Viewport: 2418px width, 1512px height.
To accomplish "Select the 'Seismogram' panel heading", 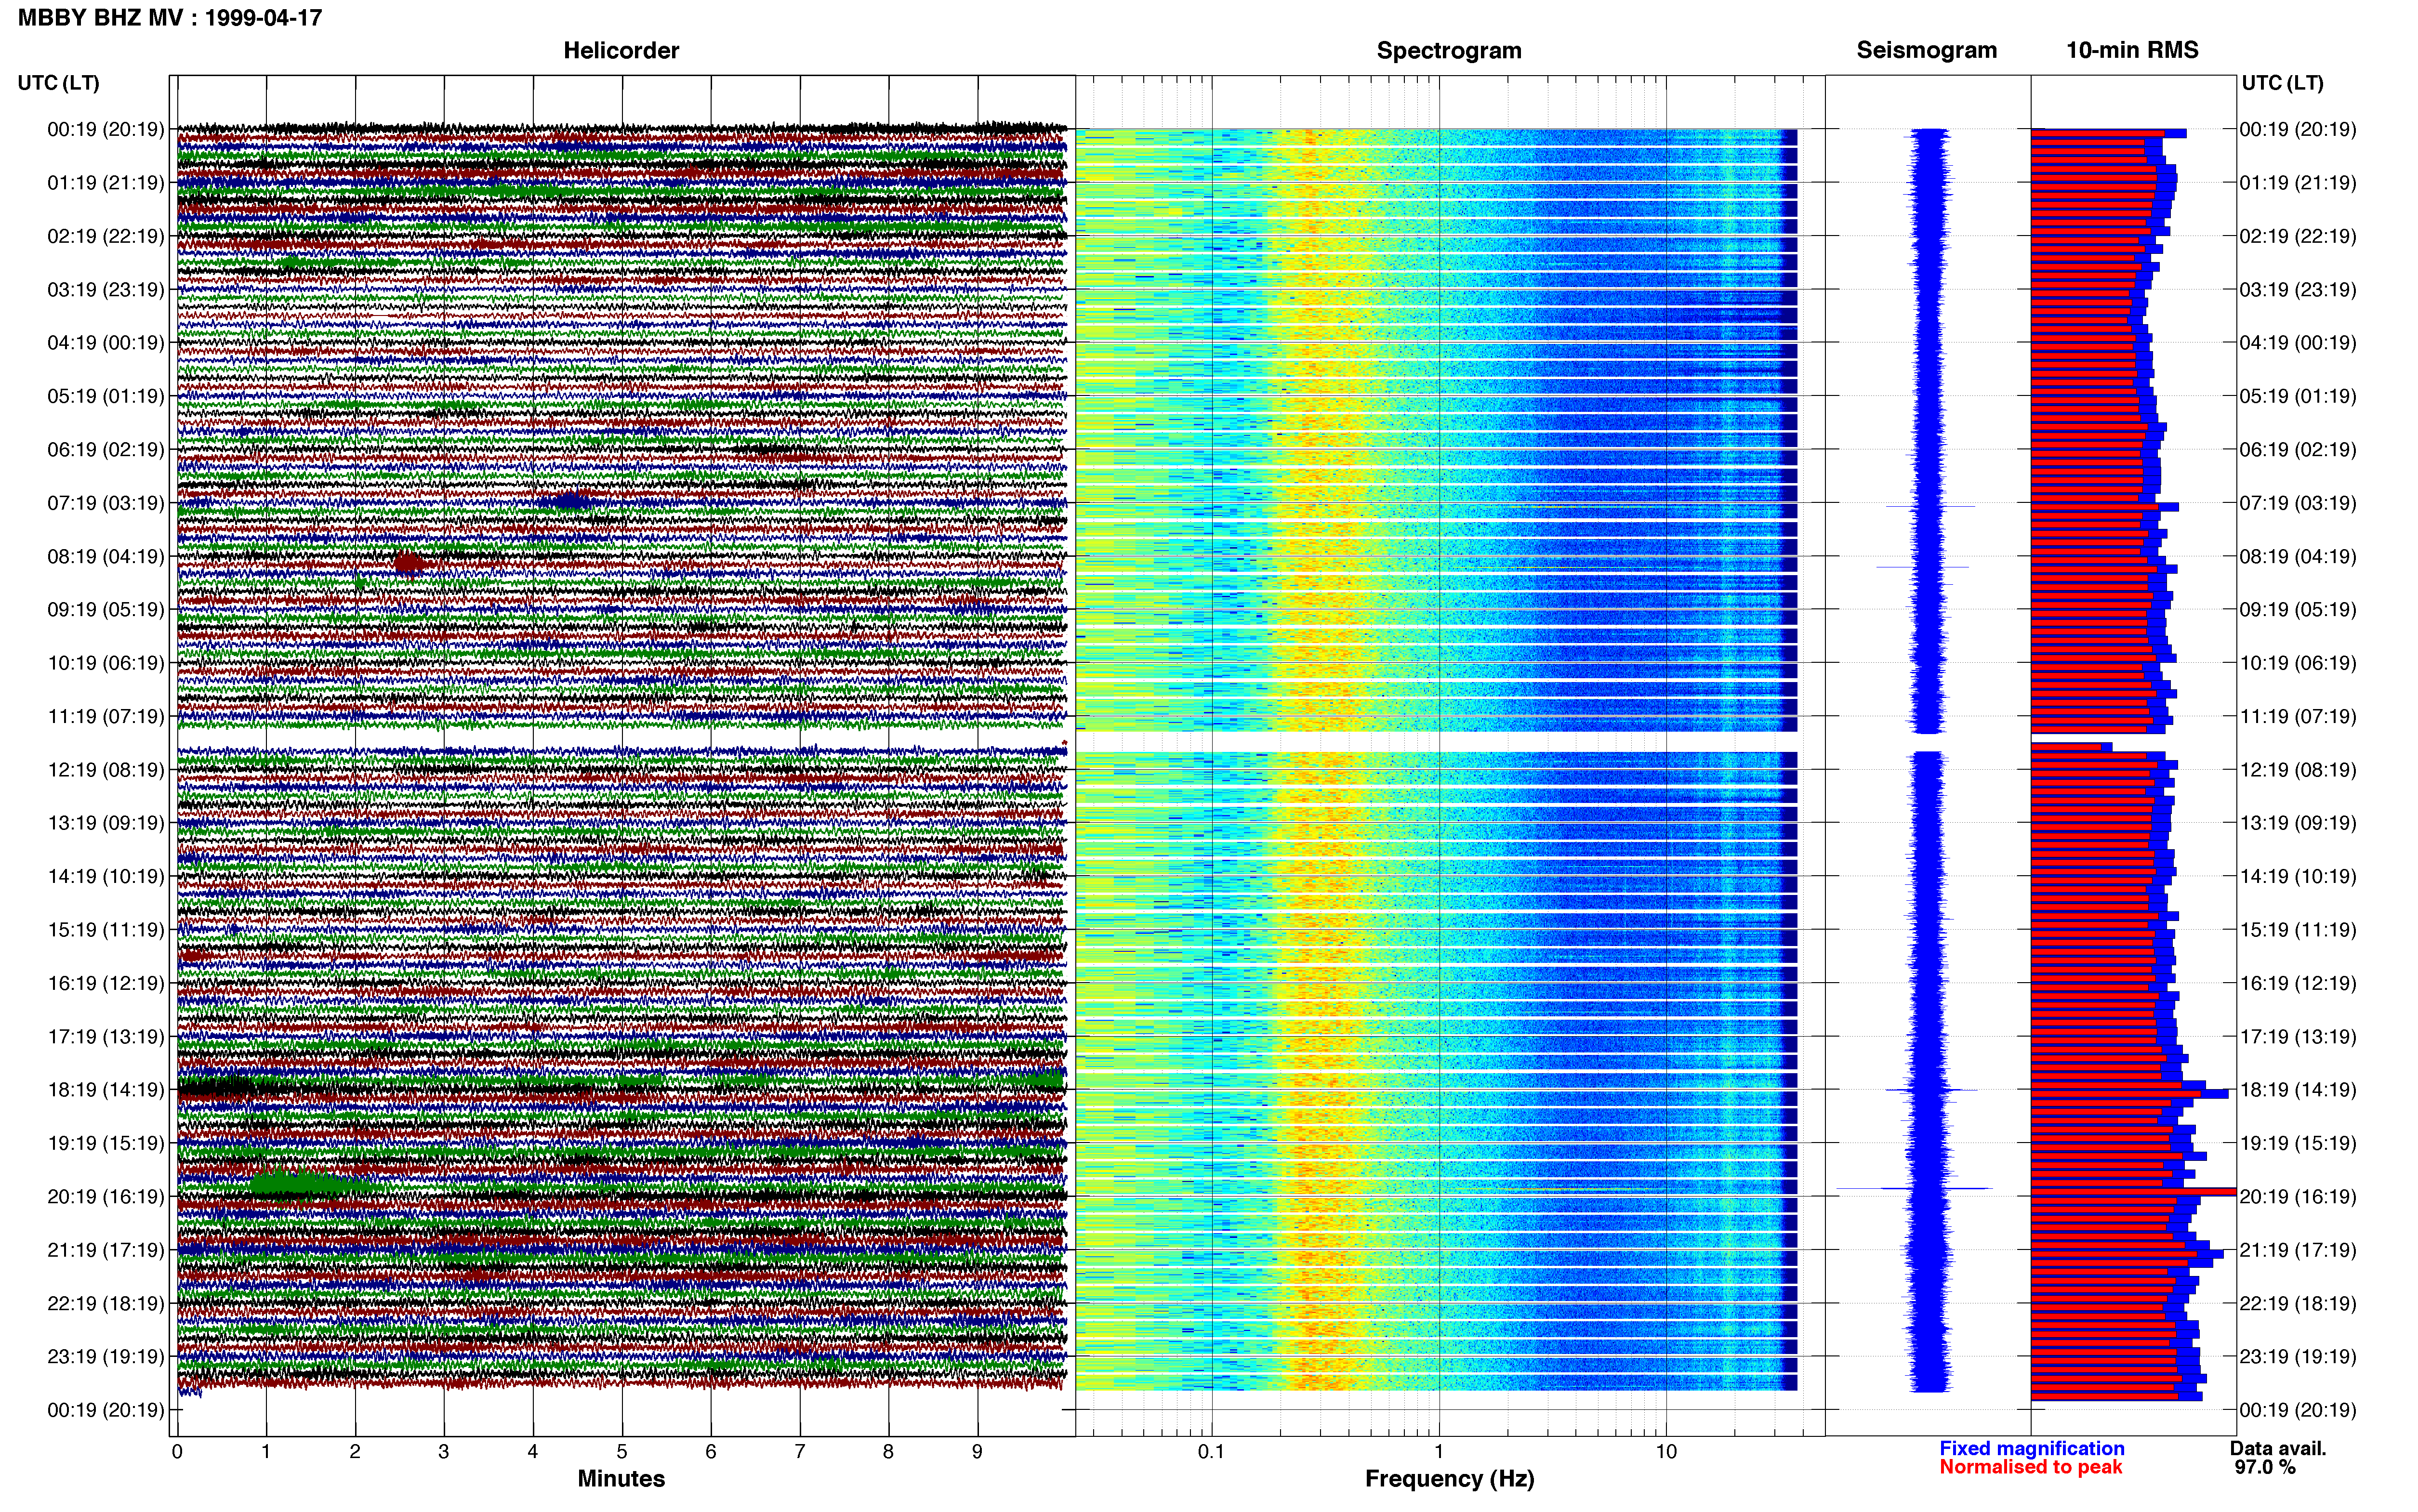I will (x=1926, y=50).
